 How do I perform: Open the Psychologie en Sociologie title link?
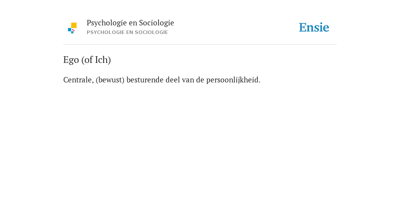[130, 23]
